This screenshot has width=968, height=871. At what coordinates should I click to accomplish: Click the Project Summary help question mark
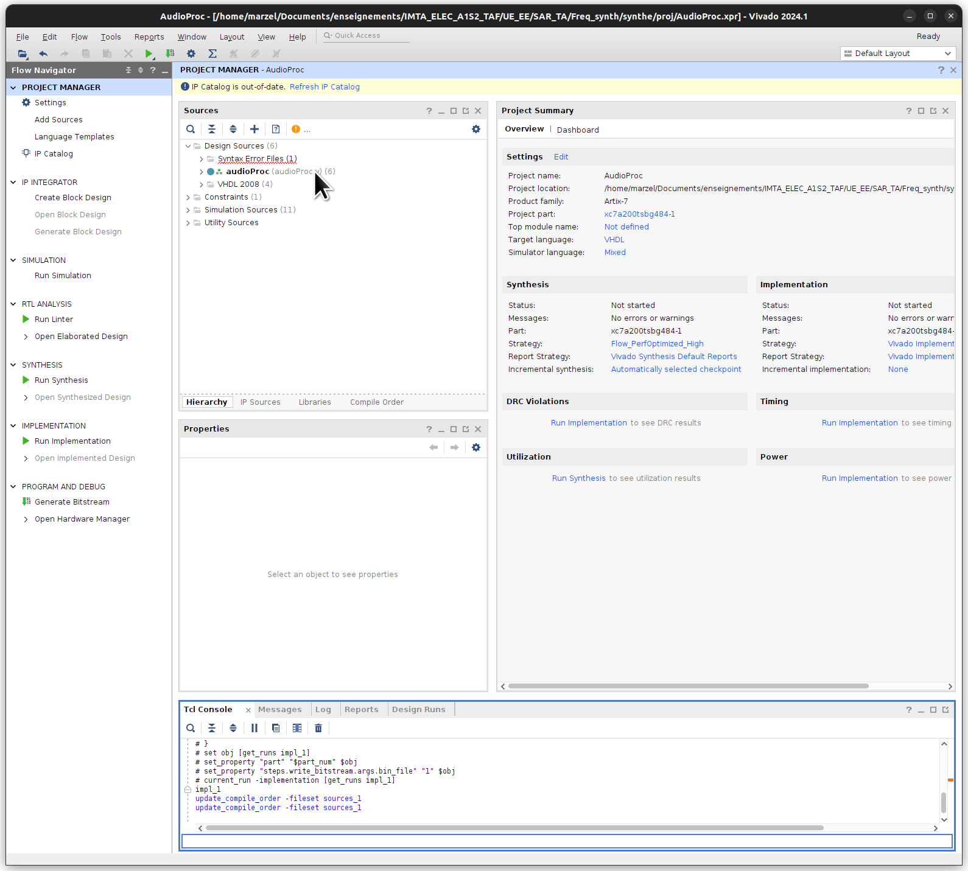(x=909, y=111)
